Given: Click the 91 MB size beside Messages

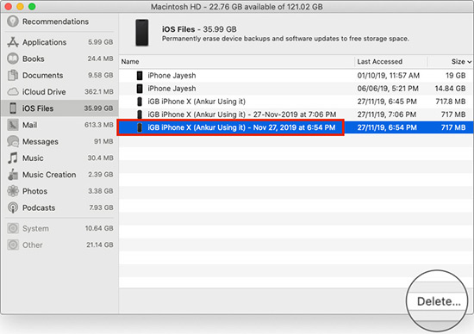Looking at the screenshot, I should [x=103, y=141].
